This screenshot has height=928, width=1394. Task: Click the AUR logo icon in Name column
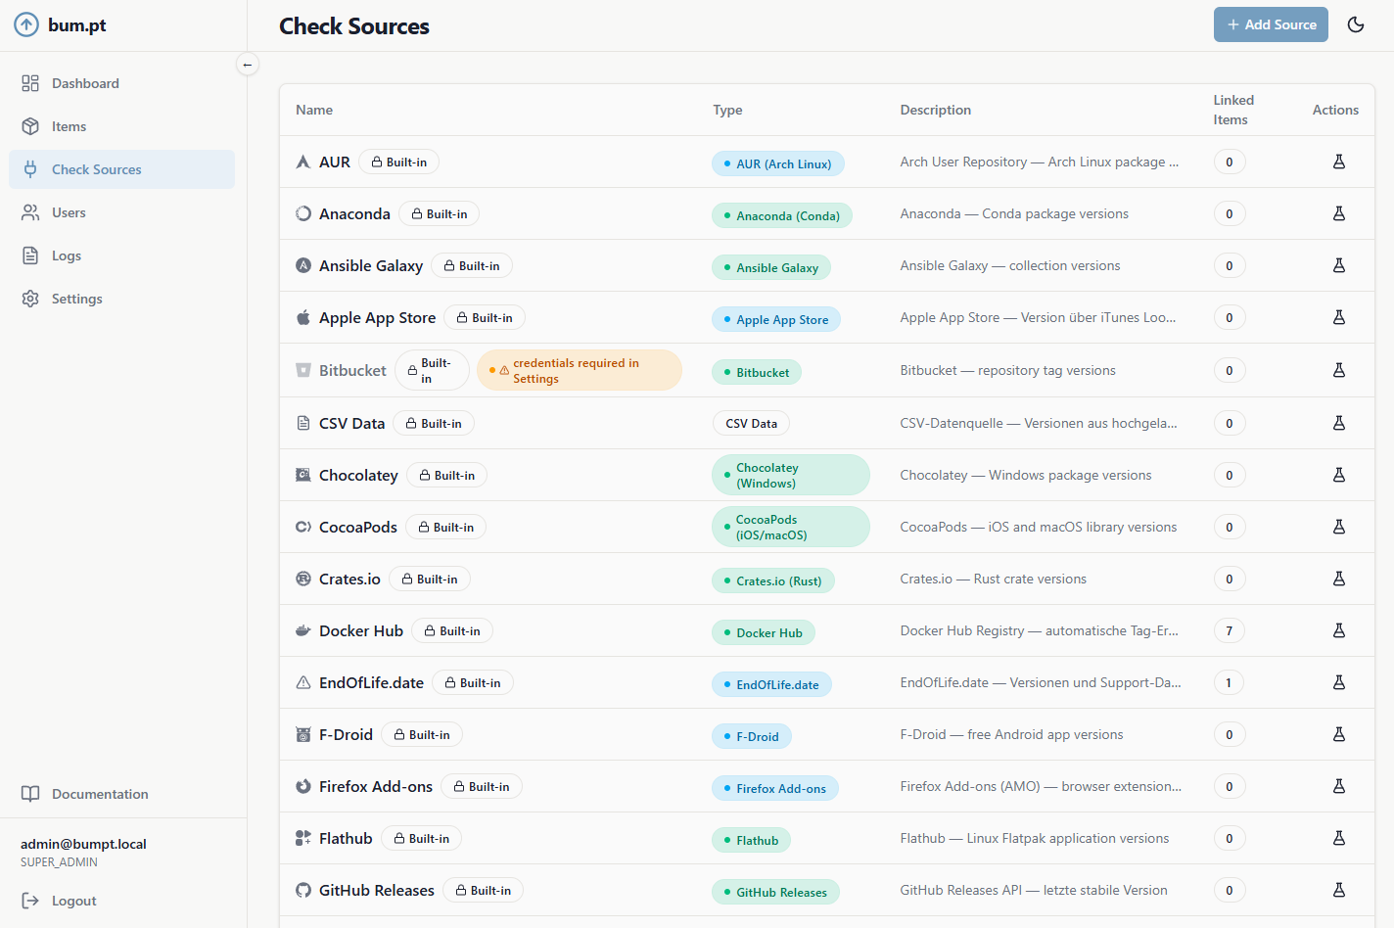(x=303, y=162)
